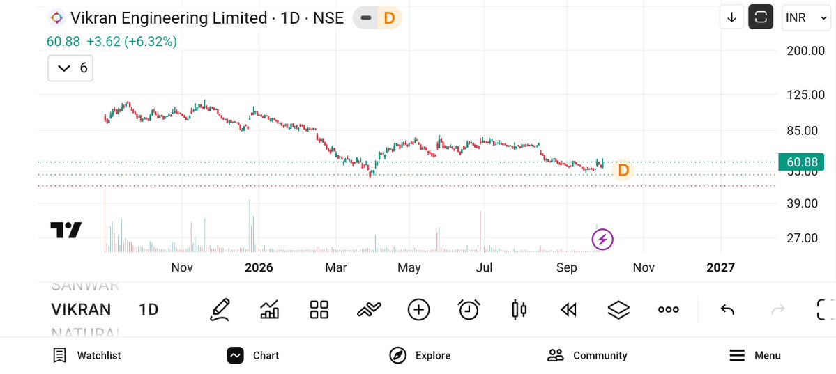Create an alert with the alarm clock icon
This screenshot has height=374, width=836.
point(469,309)
